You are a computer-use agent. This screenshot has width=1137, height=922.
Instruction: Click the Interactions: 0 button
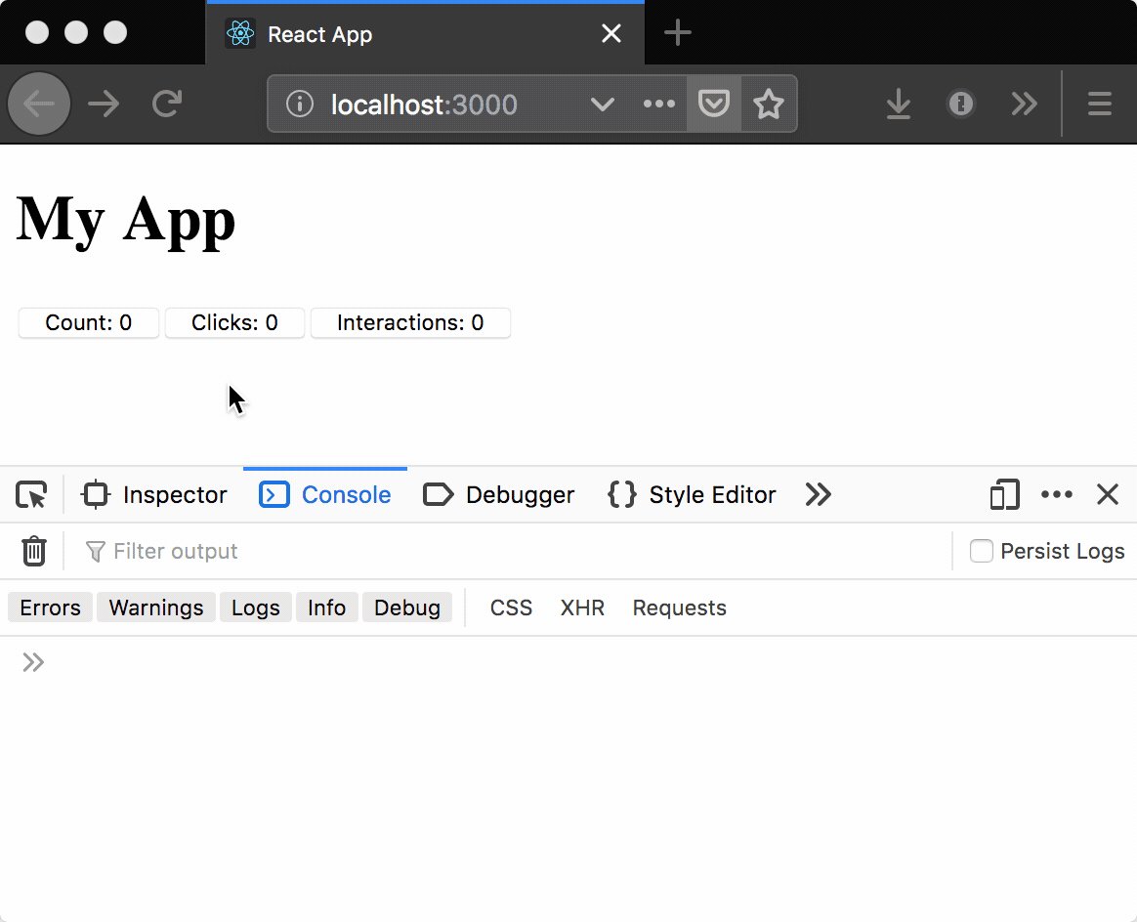click(x=410, y=322)
